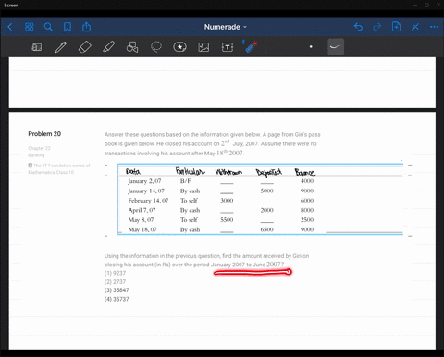This screenshot has width=444, height=357.
Task: Select the Image insert tool
Action: coord(203,47)
